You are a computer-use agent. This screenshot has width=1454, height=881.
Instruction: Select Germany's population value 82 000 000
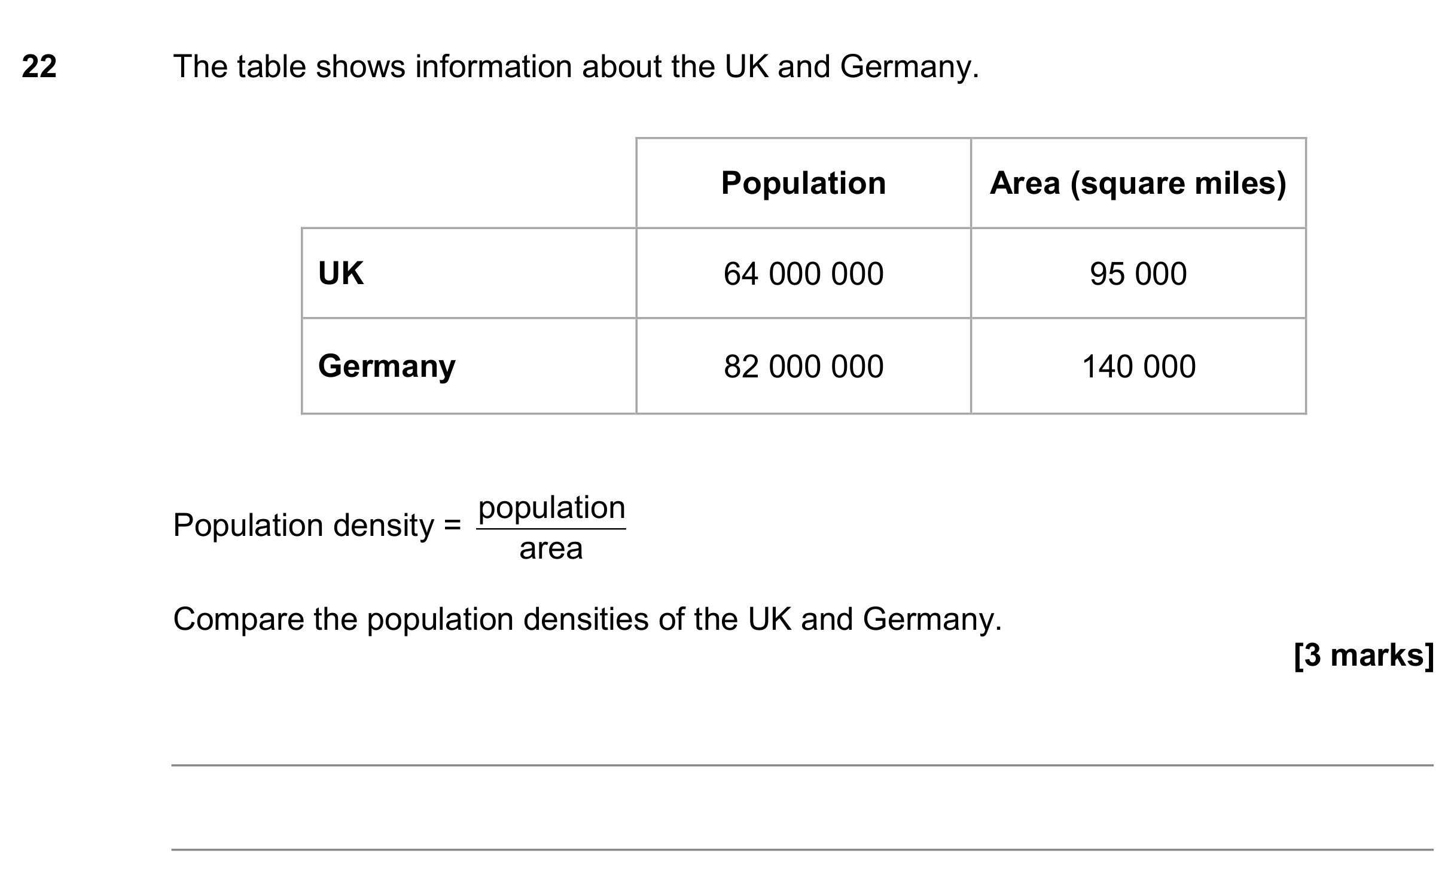(x=803, y=366)
